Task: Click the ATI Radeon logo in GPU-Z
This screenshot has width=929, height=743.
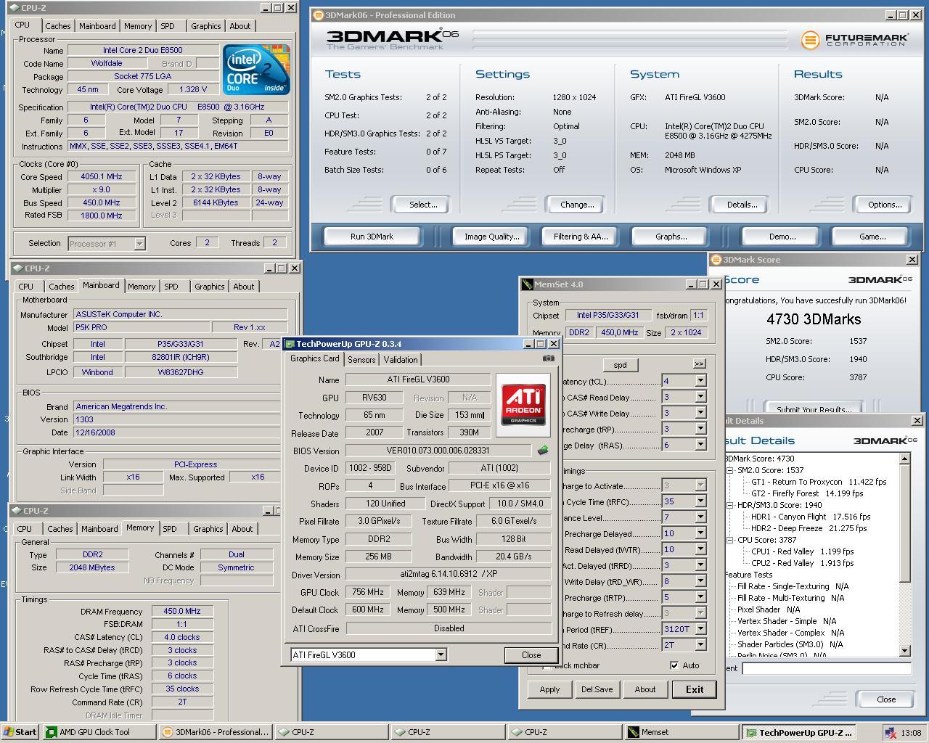Action: pos(523,405)
